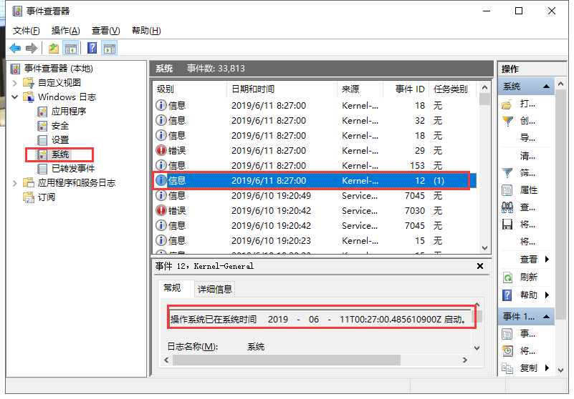The image size is (574, 399).
Task: Click the event list scroll up arrow
Action: pyautogui.click(x=484, y=88)
